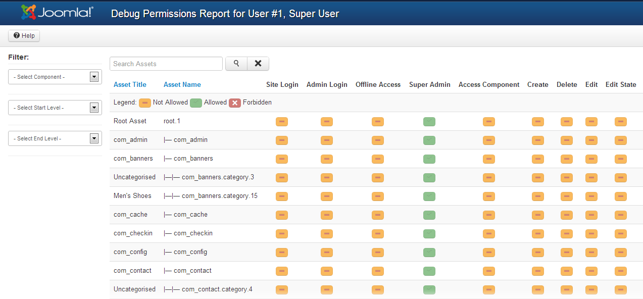This screenshot has height=299, width=643.
Task: Click the root.1 asset name
Action: [172, 121]
